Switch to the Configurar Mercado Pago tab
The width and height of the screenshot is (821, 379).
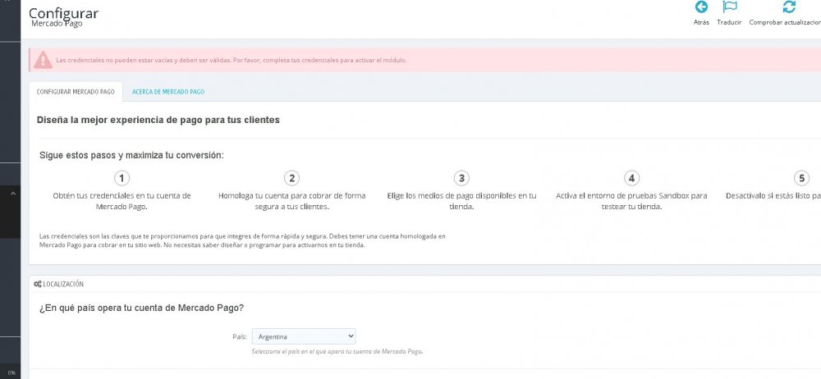point(76,92)
